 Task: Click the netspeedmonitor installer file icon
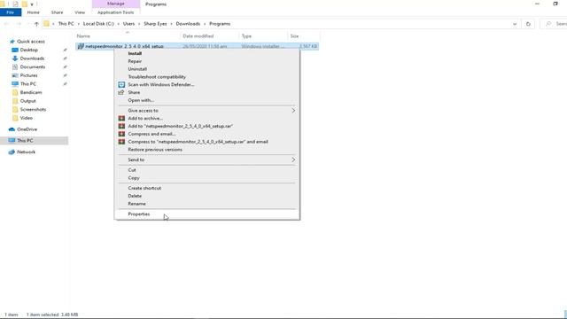click(x=81, y=46)
